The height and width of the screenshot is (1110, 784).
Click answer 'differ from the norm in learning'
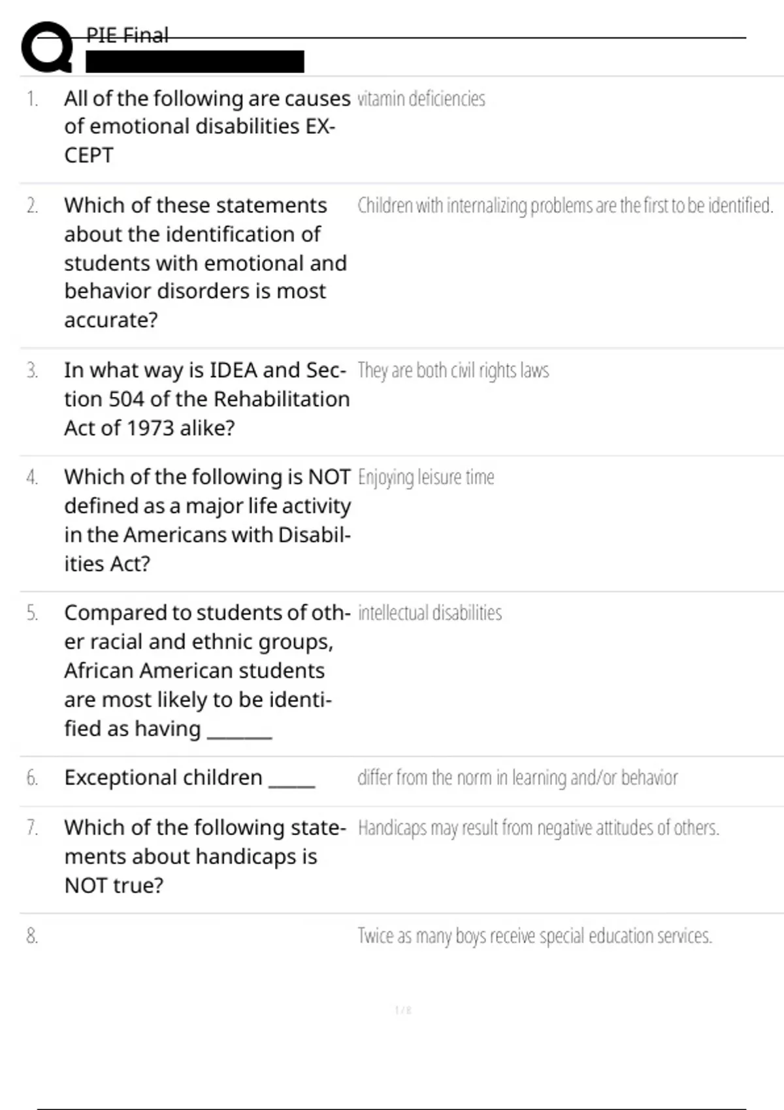(x=517, y=778)
